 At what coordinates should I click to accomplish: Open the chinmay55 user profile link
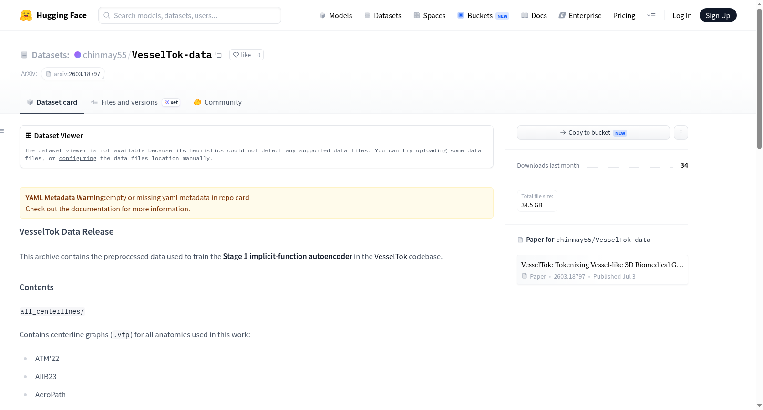[104, 55]
